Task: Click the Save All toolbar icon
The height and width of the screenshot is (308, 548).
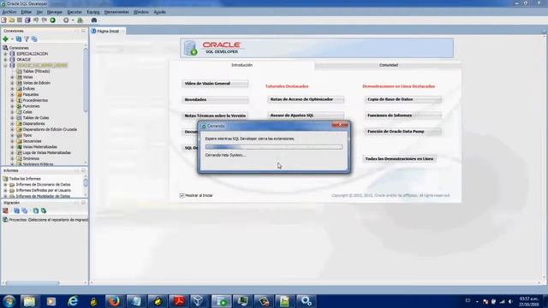Action: 27,21
